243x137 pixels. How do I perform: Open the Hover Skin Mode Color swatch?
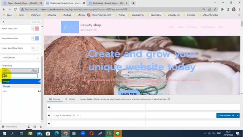[37, 48]
